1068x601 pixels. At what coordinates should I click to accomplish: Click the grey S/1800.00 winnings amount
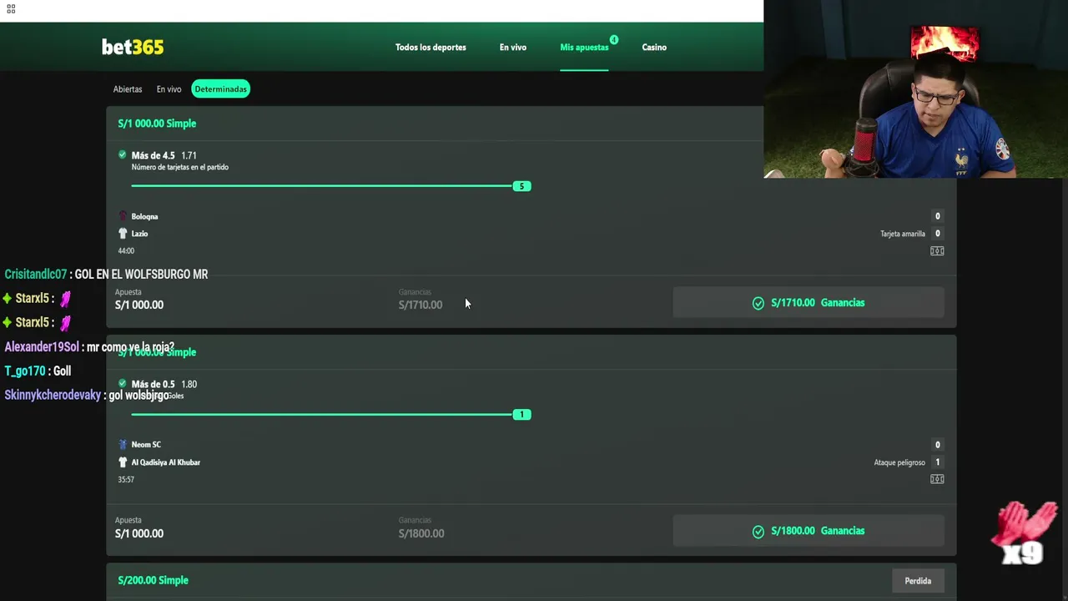tap(421, 533)
